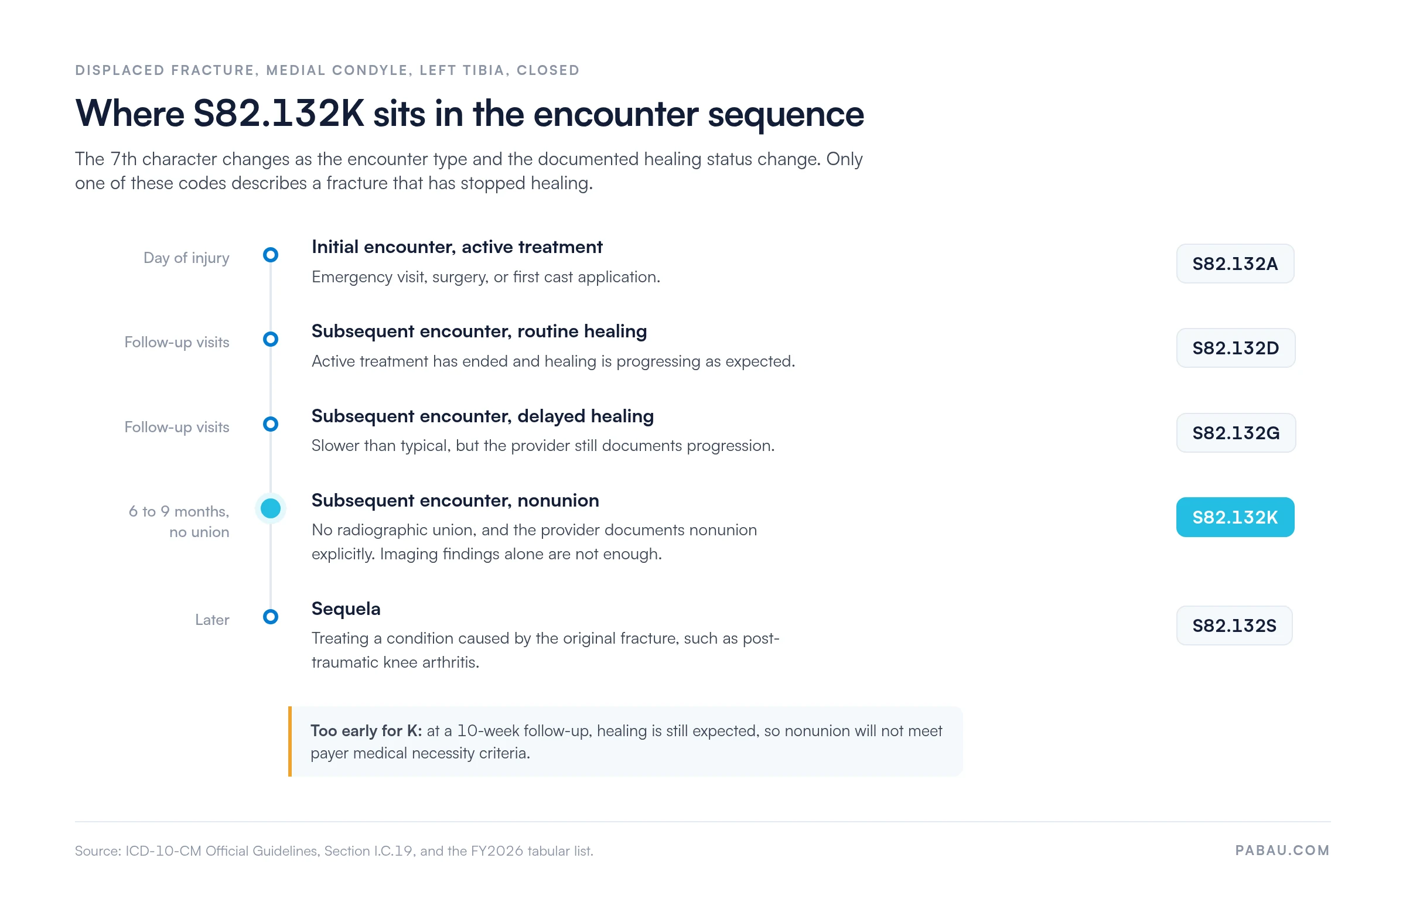
Task: Click the Initial encounter, active treatment heading
Action: tap(456, 247)
